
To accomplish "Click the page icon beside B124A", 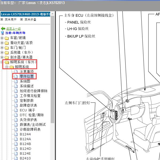I will (x=16, y=139).
